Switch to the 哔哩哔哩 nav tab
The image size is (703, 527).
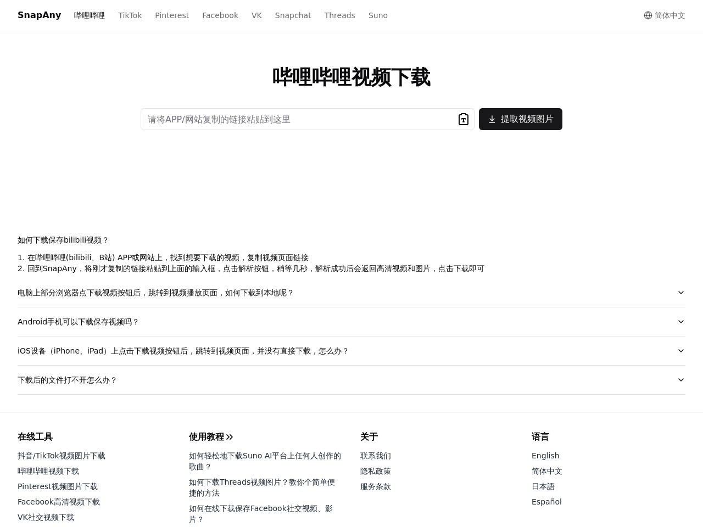(90, 15)
